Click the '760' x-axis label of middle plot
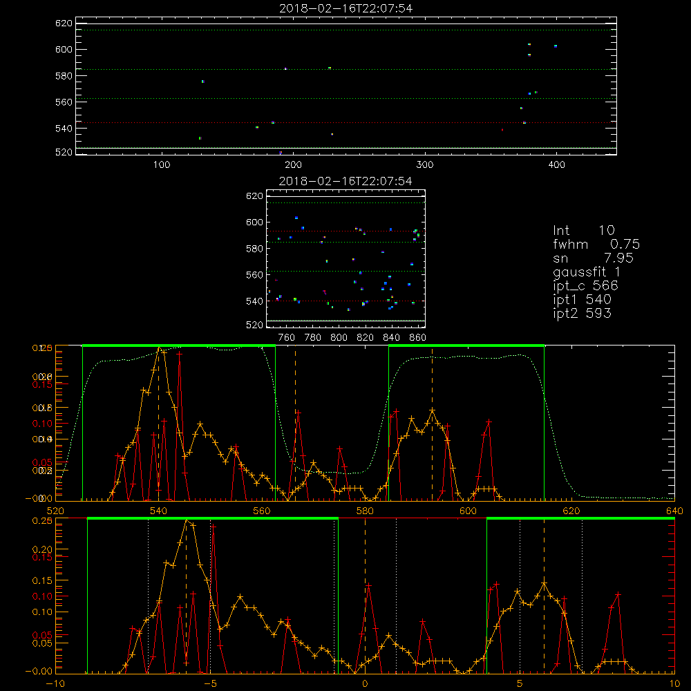The image size is (691, 691). click(x=287, y=338)
